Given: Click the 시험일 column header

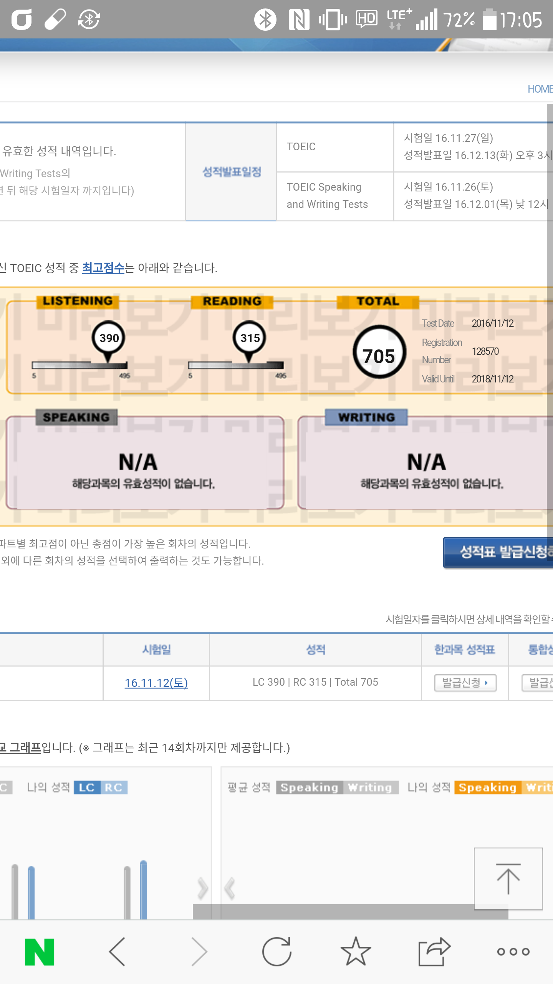Looking at the screenshot, I should 156,650.
